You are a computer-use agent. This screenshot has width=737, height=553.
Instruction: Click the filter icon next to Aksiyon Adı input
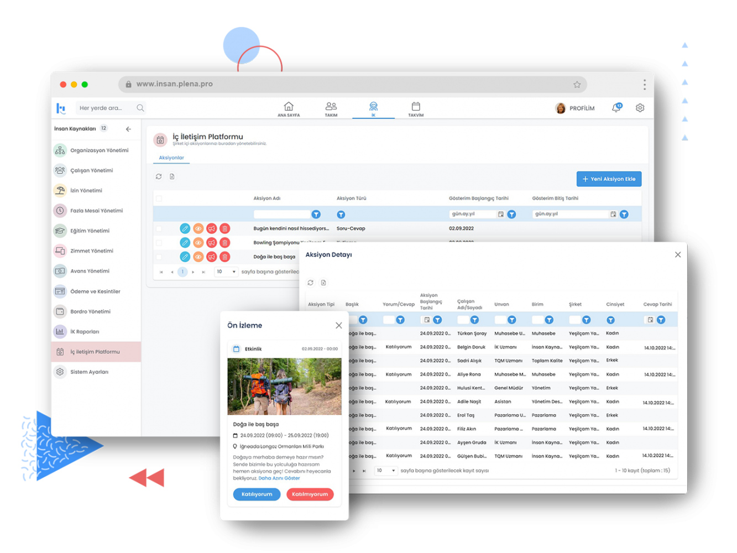316,214
